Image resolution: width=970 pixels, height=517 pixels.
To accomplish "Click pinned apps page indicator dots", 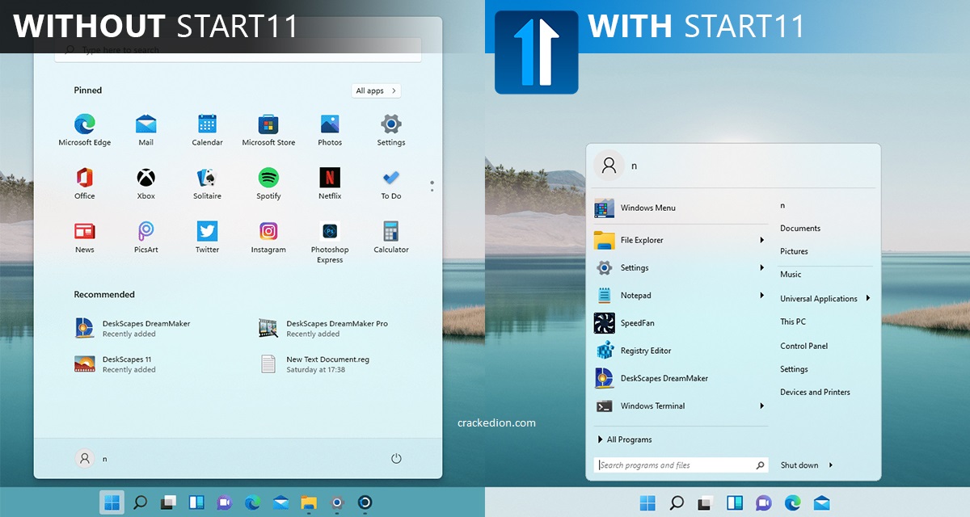I will point(432,186).
